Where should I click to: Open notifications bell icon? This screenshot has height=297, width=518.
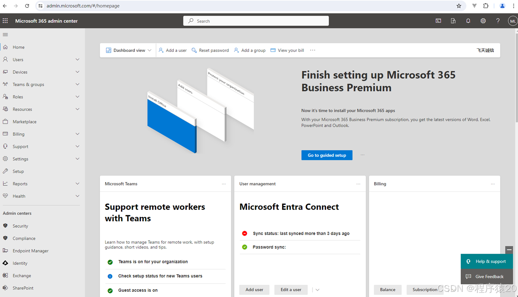click(468, 21)
